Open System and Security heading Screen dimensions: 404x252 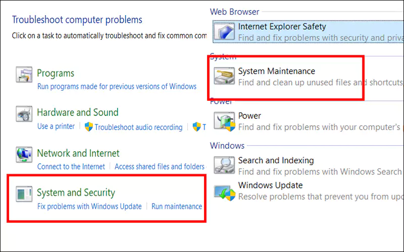pos(76,193)
